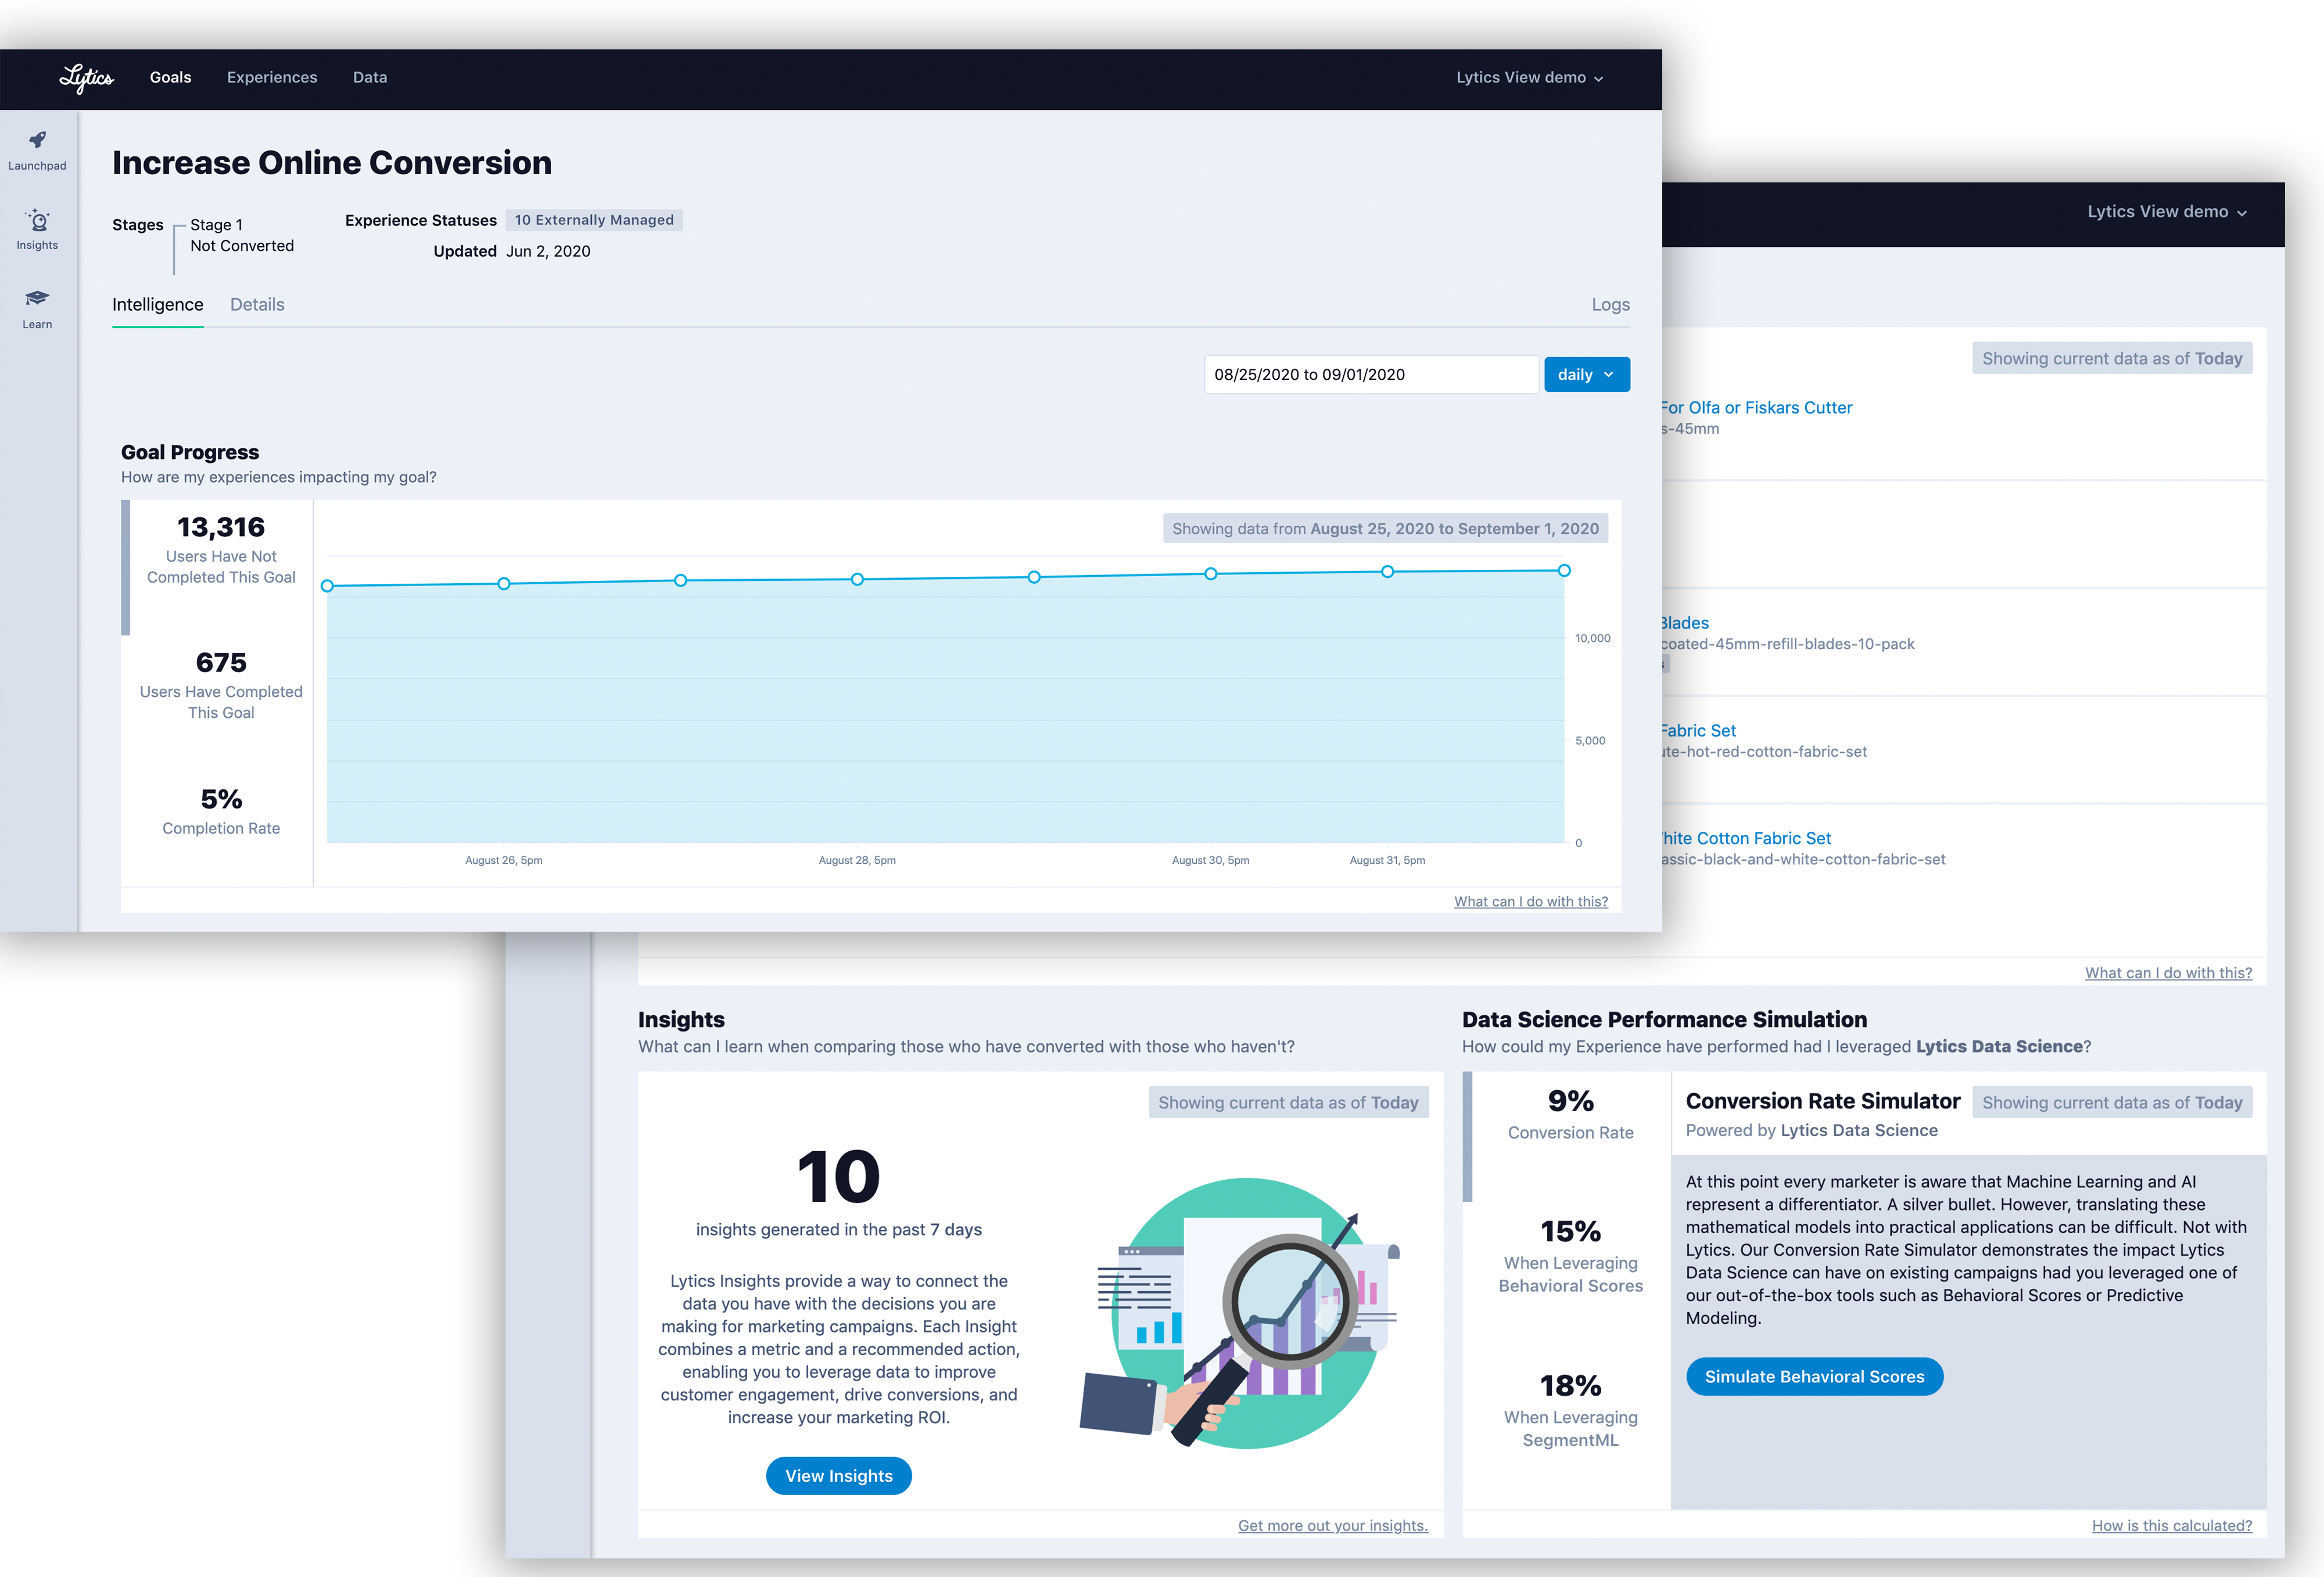
Task: Switch to the Details tab
Action: (x=257, y=305)
